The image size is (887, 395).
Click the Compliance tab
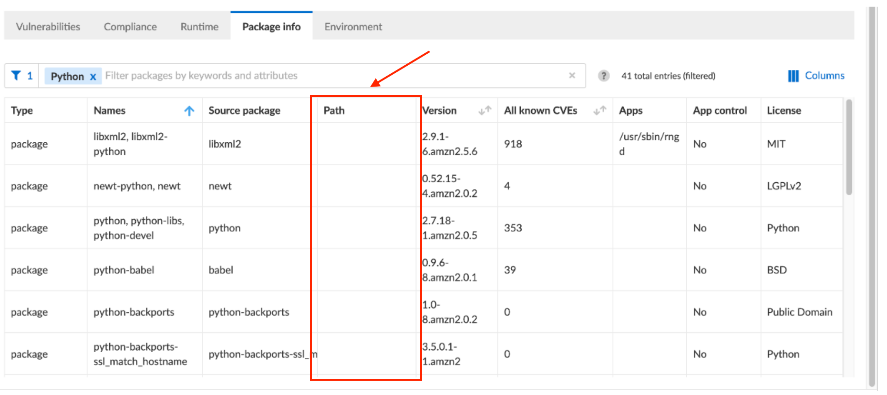click(x=130, y=27)
